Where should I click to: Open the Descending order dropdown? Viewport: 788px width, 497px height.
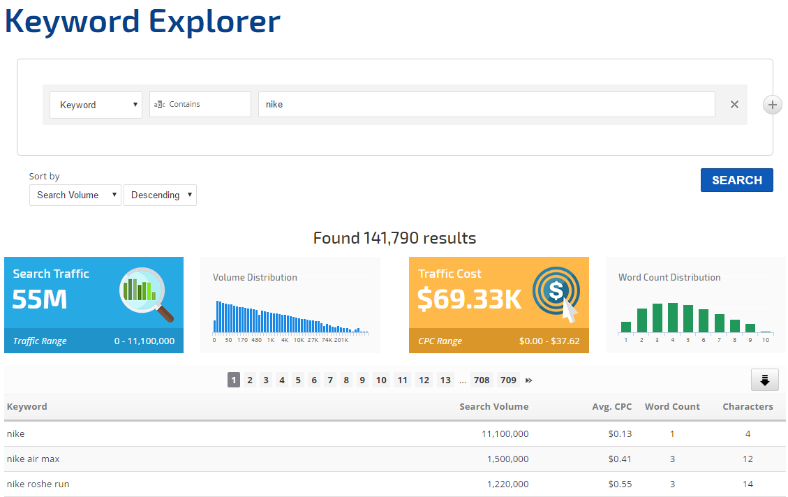pos(160,195)
